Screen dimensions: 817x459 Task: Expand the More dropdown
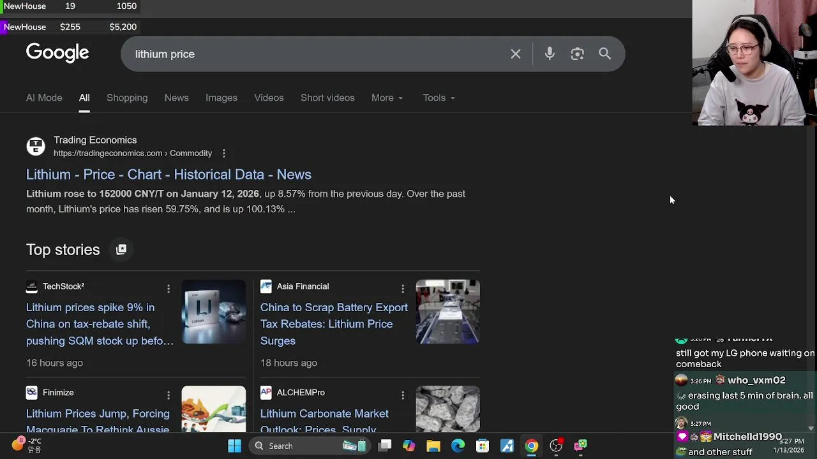tap(387, 98)
